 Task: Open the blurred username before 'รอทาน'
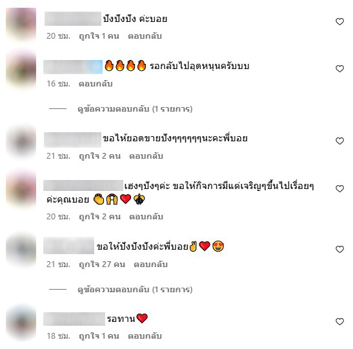74,319
